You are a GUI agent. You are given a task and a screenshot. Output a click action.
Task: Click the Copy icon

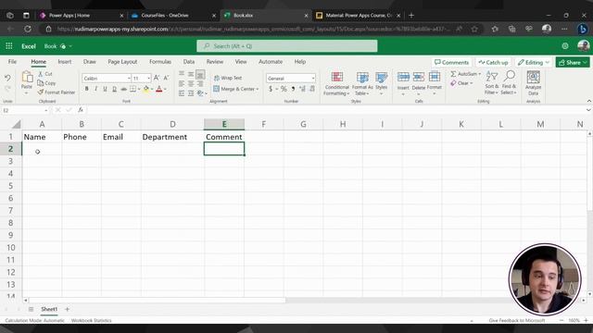point(41,82)
